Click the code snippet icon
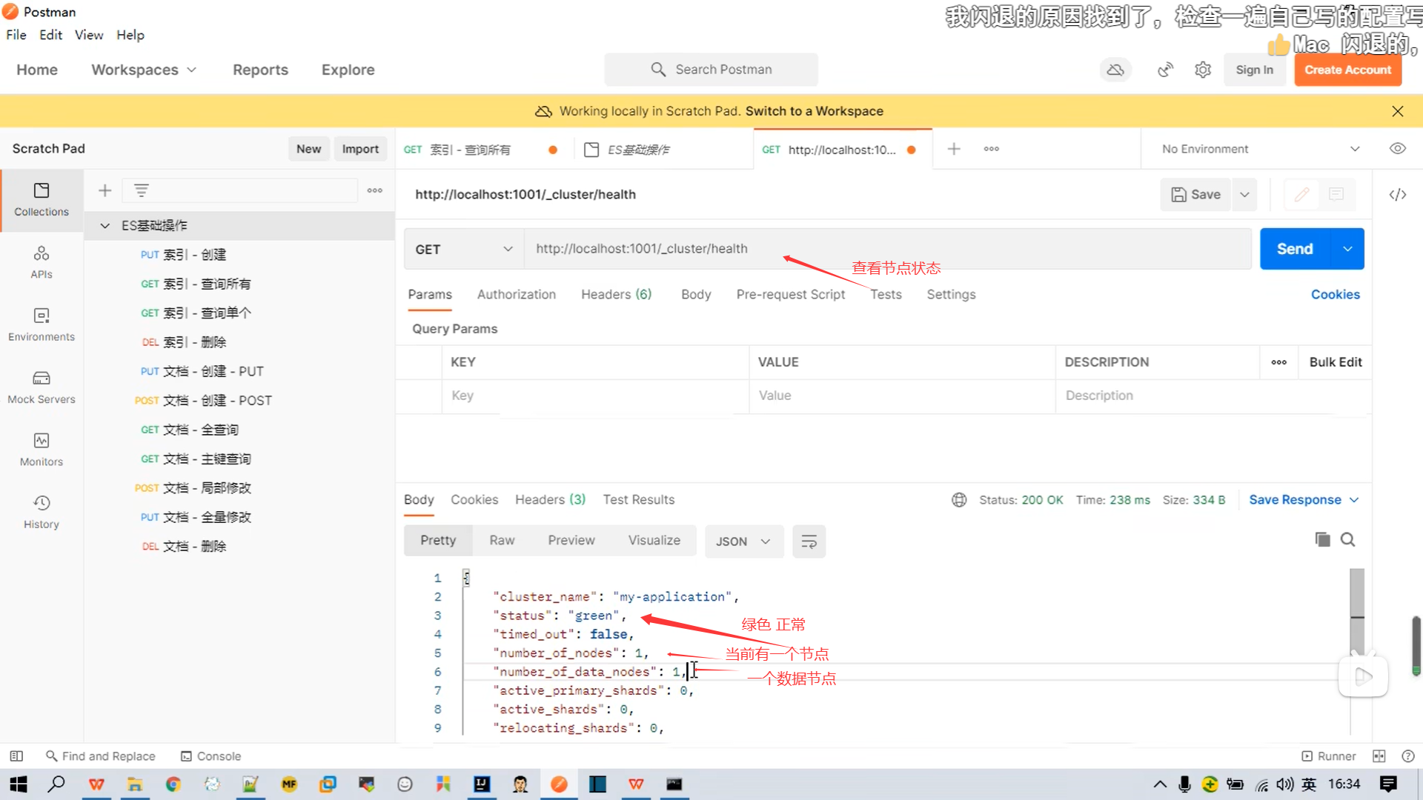The image size is (1423, 800). tap(1397, 194)
